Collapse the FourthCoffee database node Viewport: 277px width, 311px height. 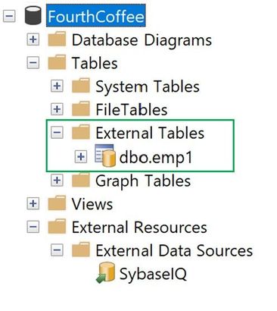pyautogui.click(x=9, y=16)
